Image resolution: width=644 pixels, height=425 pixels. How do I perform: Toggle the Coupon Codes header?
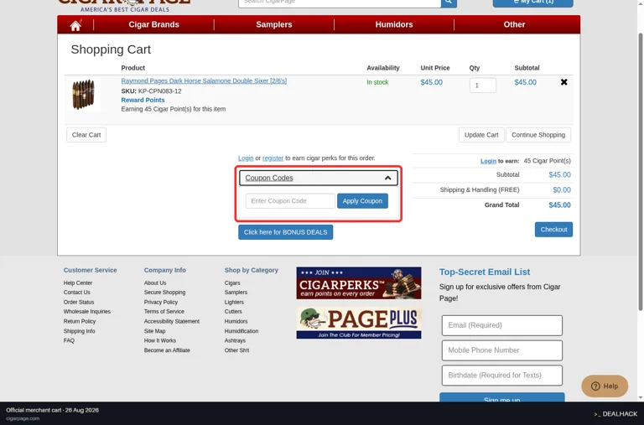(319, 178)
